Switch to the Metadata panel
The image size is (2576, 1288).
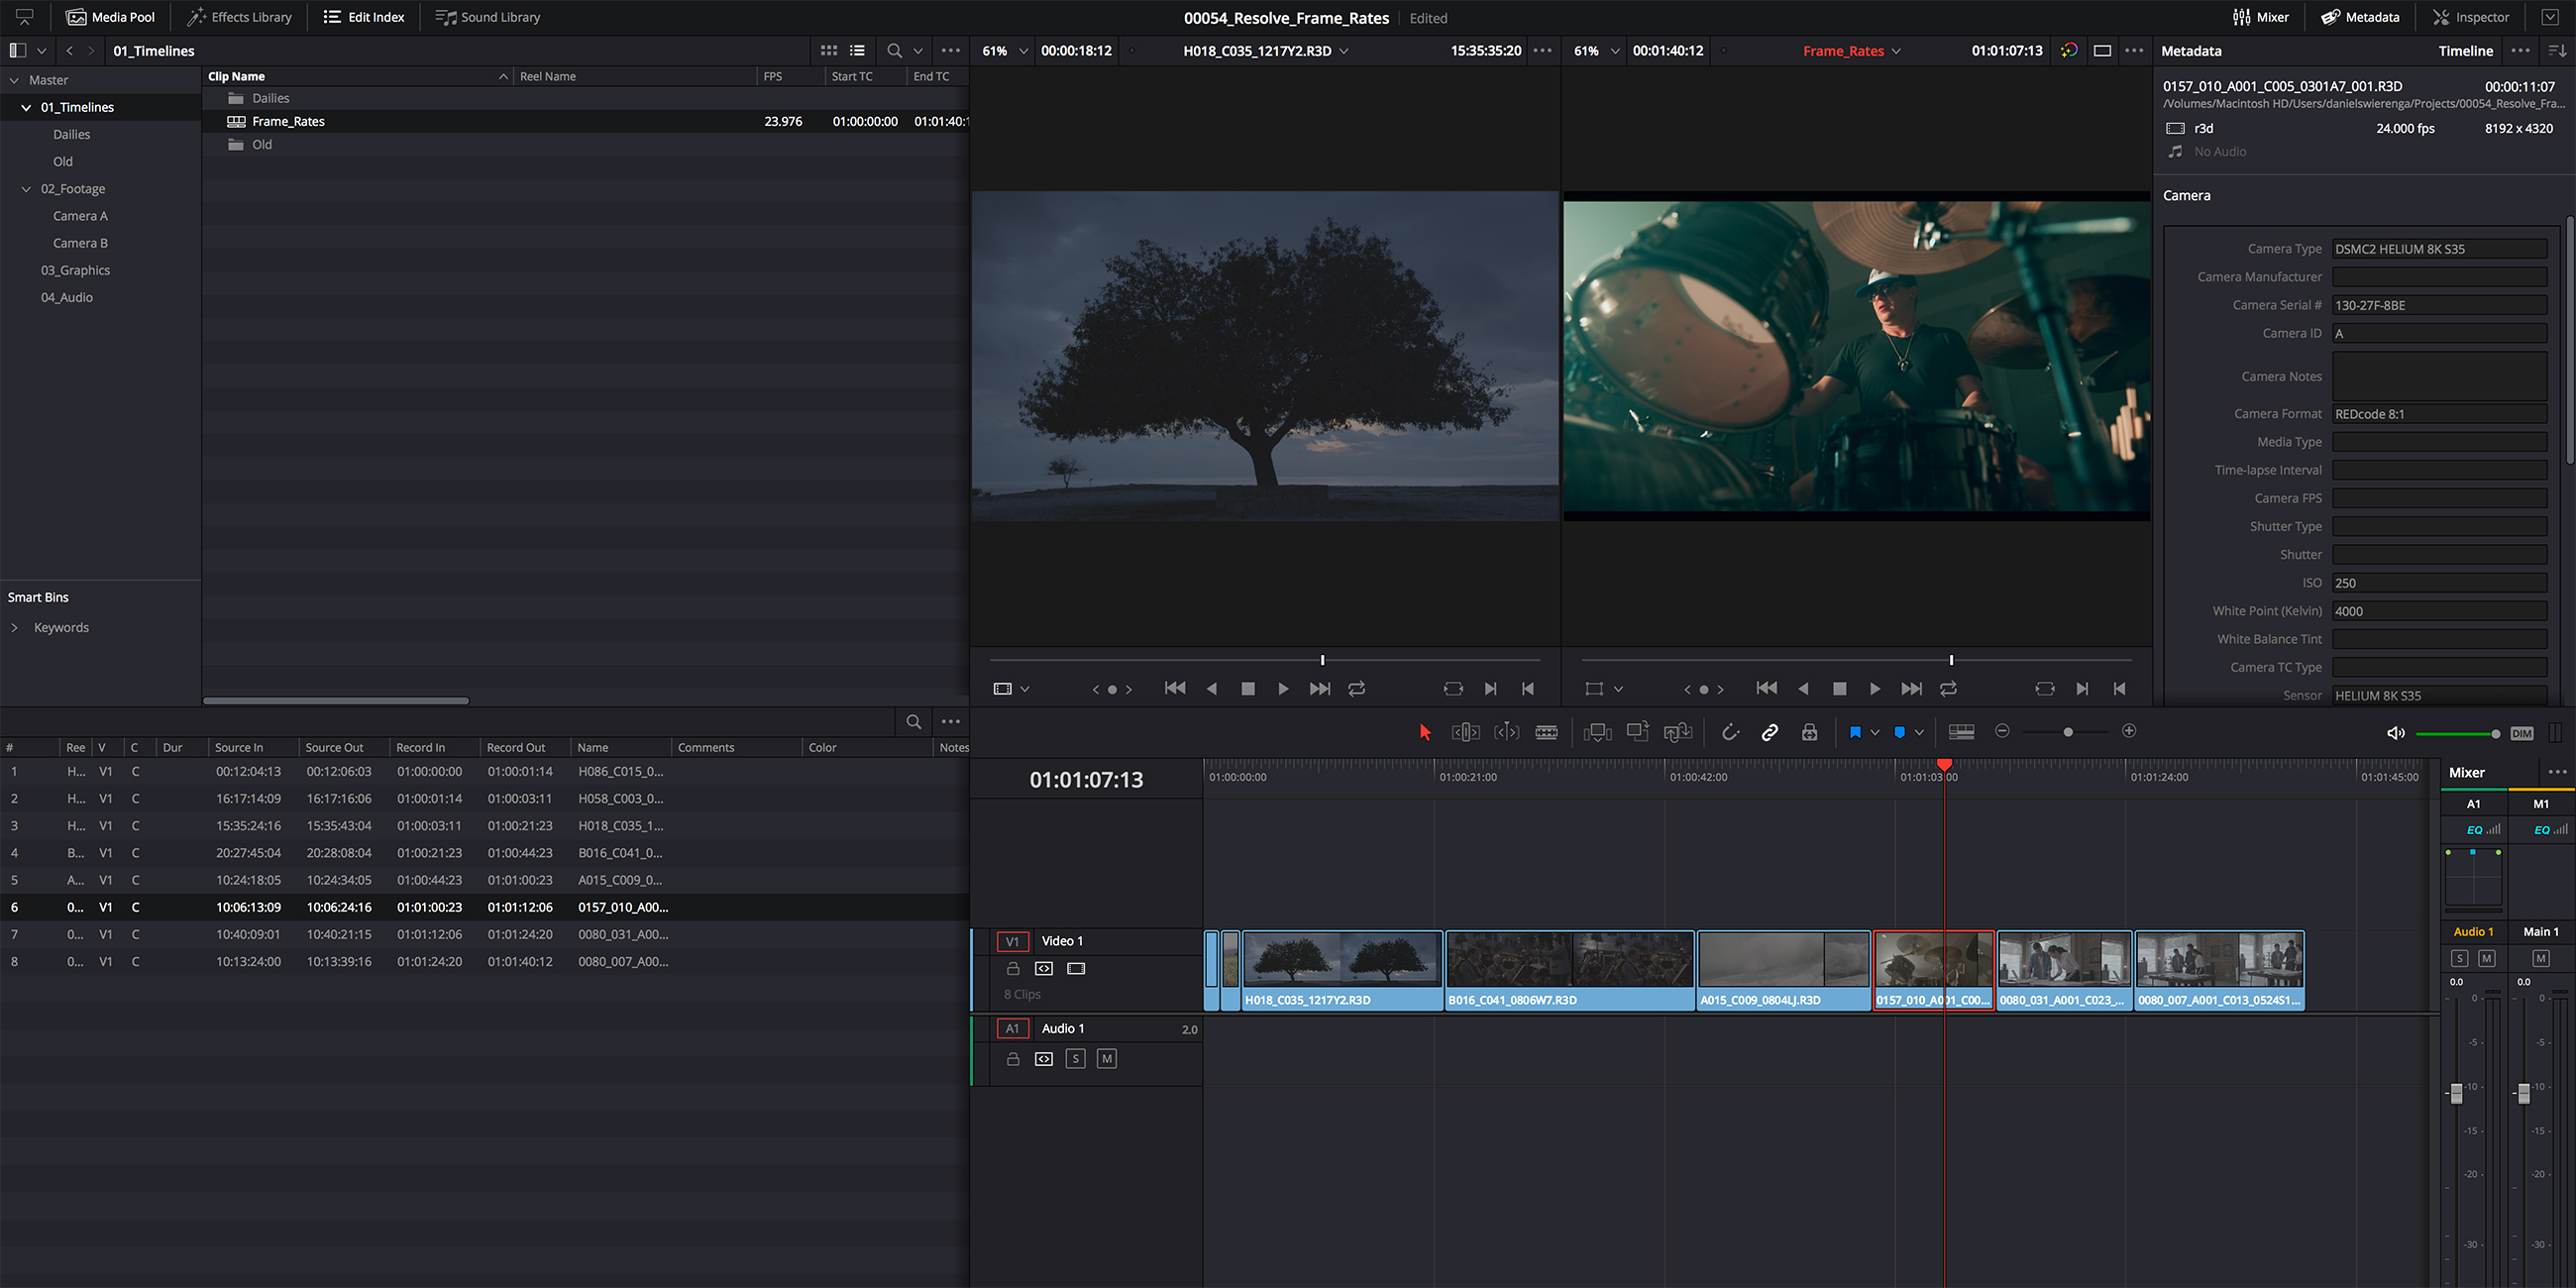tap(2359, 16)
